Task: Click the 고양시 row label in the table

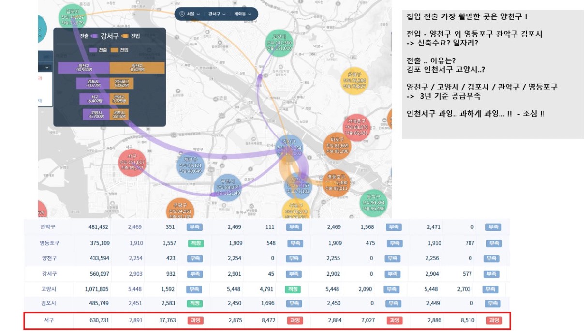Action: click(48, 289)
